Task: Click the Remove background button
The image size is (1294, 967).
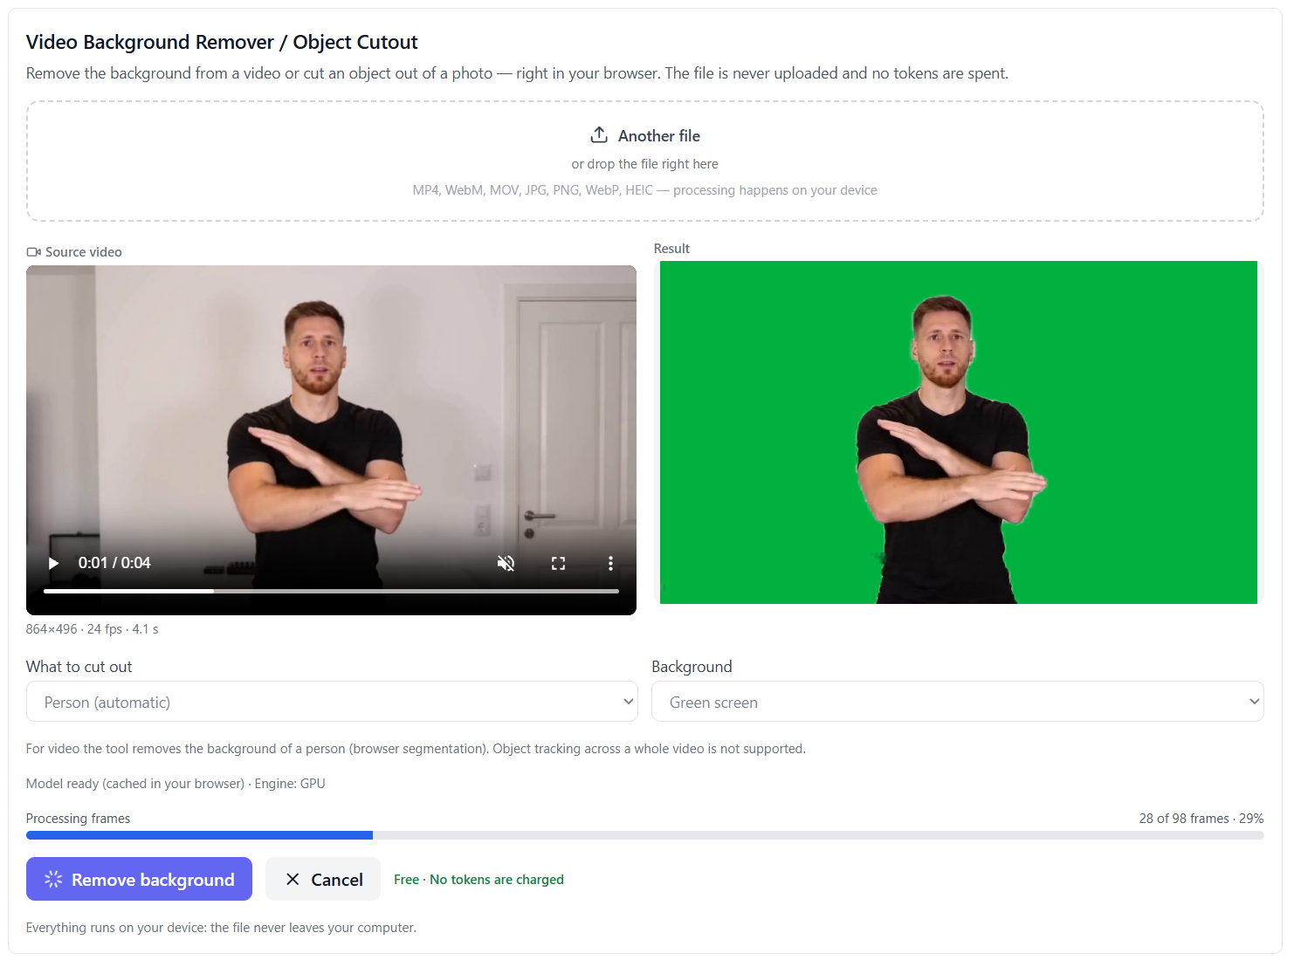Action: pyautogui.click(x=139, y=879)
